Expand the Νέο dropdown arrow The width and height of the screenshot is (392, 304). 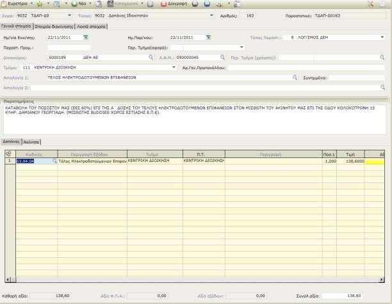pos(90,3)
